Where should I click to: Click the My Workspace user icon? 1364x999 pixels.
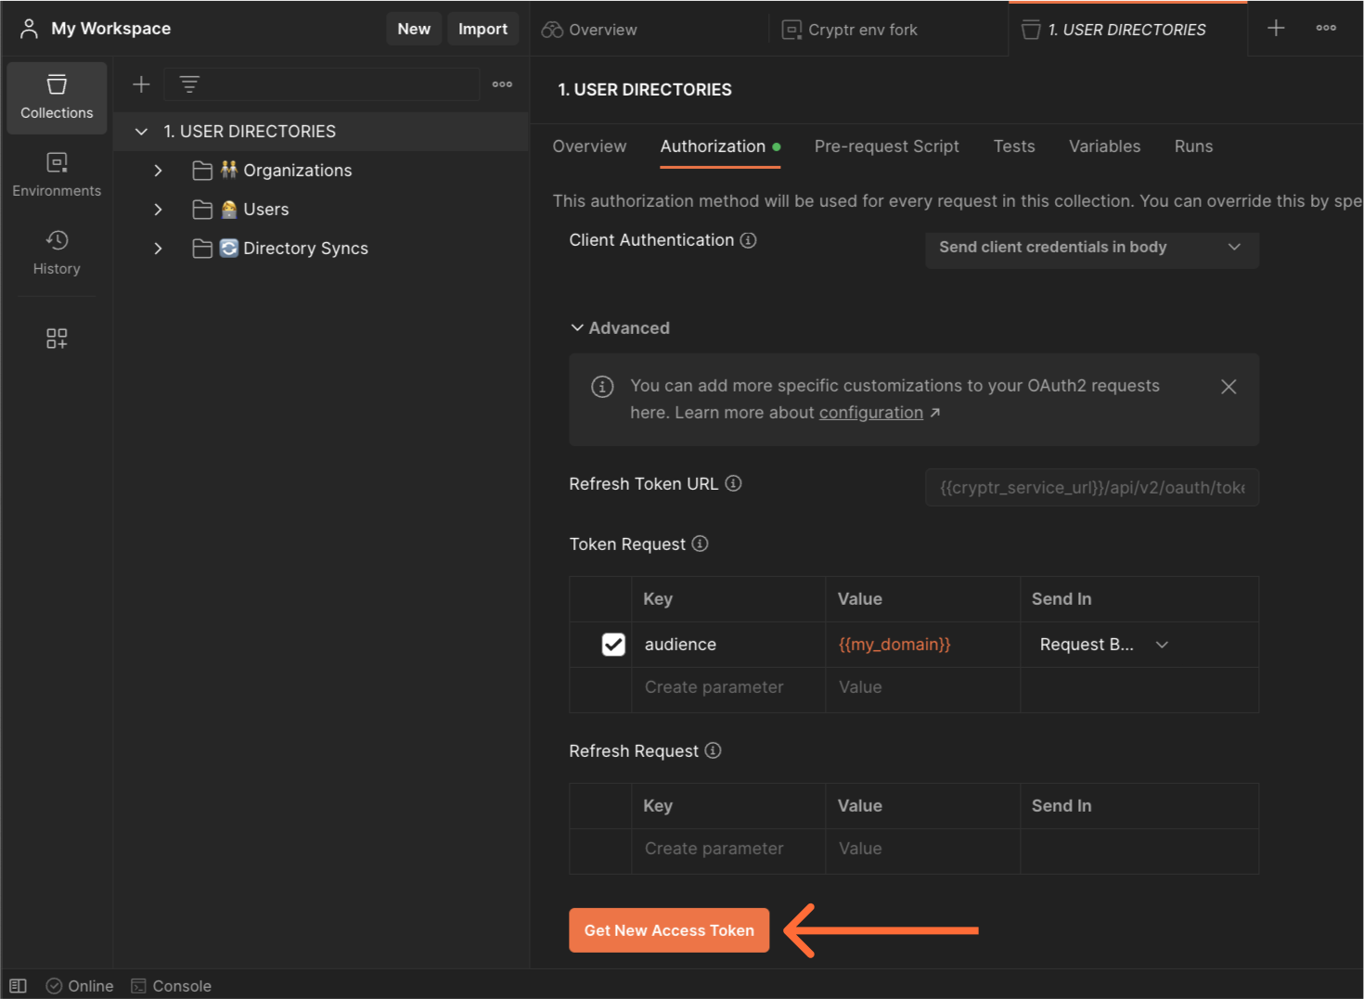point(29,29)
